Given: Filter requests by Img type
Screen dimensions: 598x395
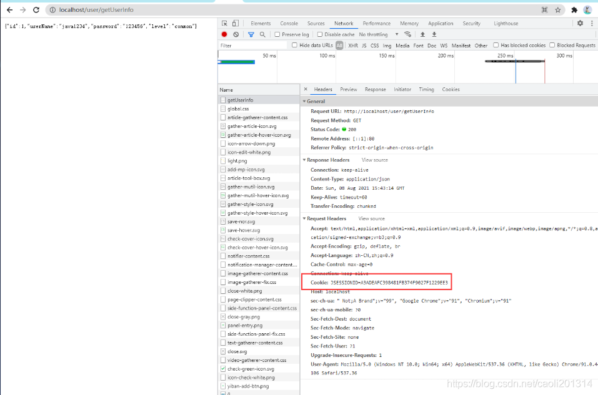Looking at the screenshot, I should 387,46.
